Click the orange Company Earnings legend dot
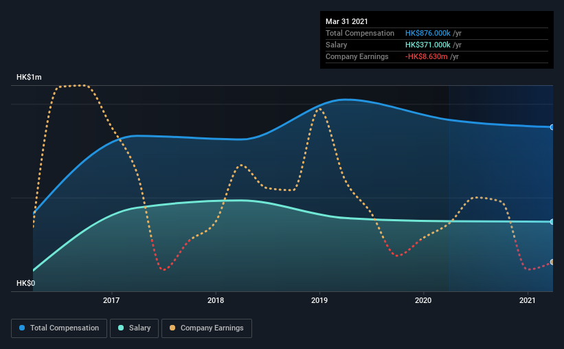 point(172,328)
